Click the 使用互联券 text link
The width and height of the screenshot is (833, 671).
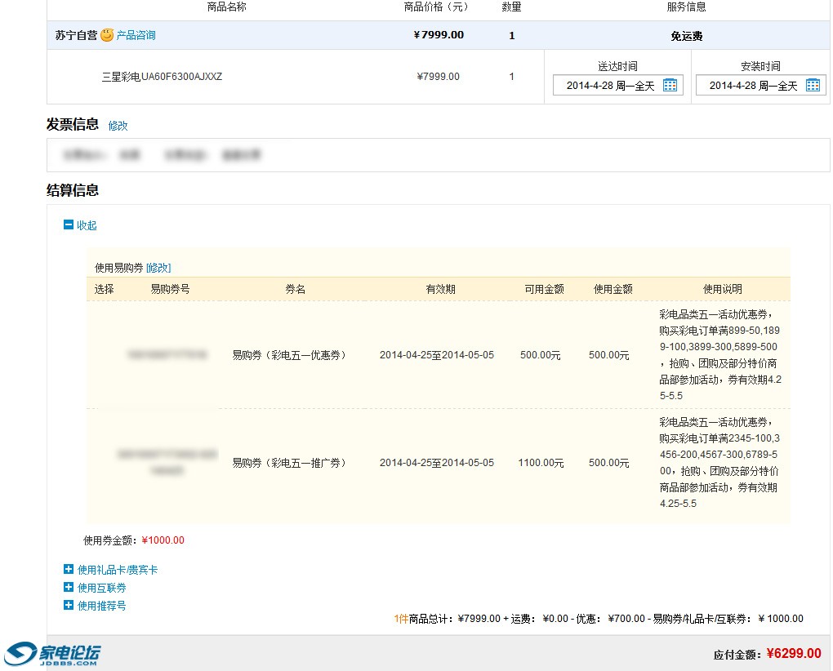102,588
